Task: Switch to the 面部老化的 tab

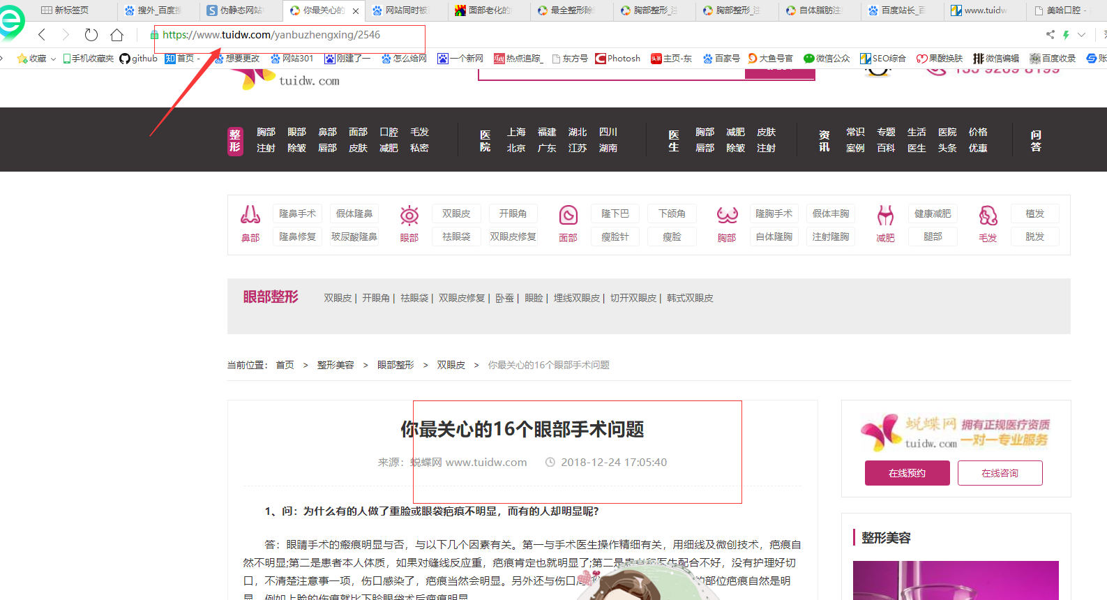Action: 489,10
